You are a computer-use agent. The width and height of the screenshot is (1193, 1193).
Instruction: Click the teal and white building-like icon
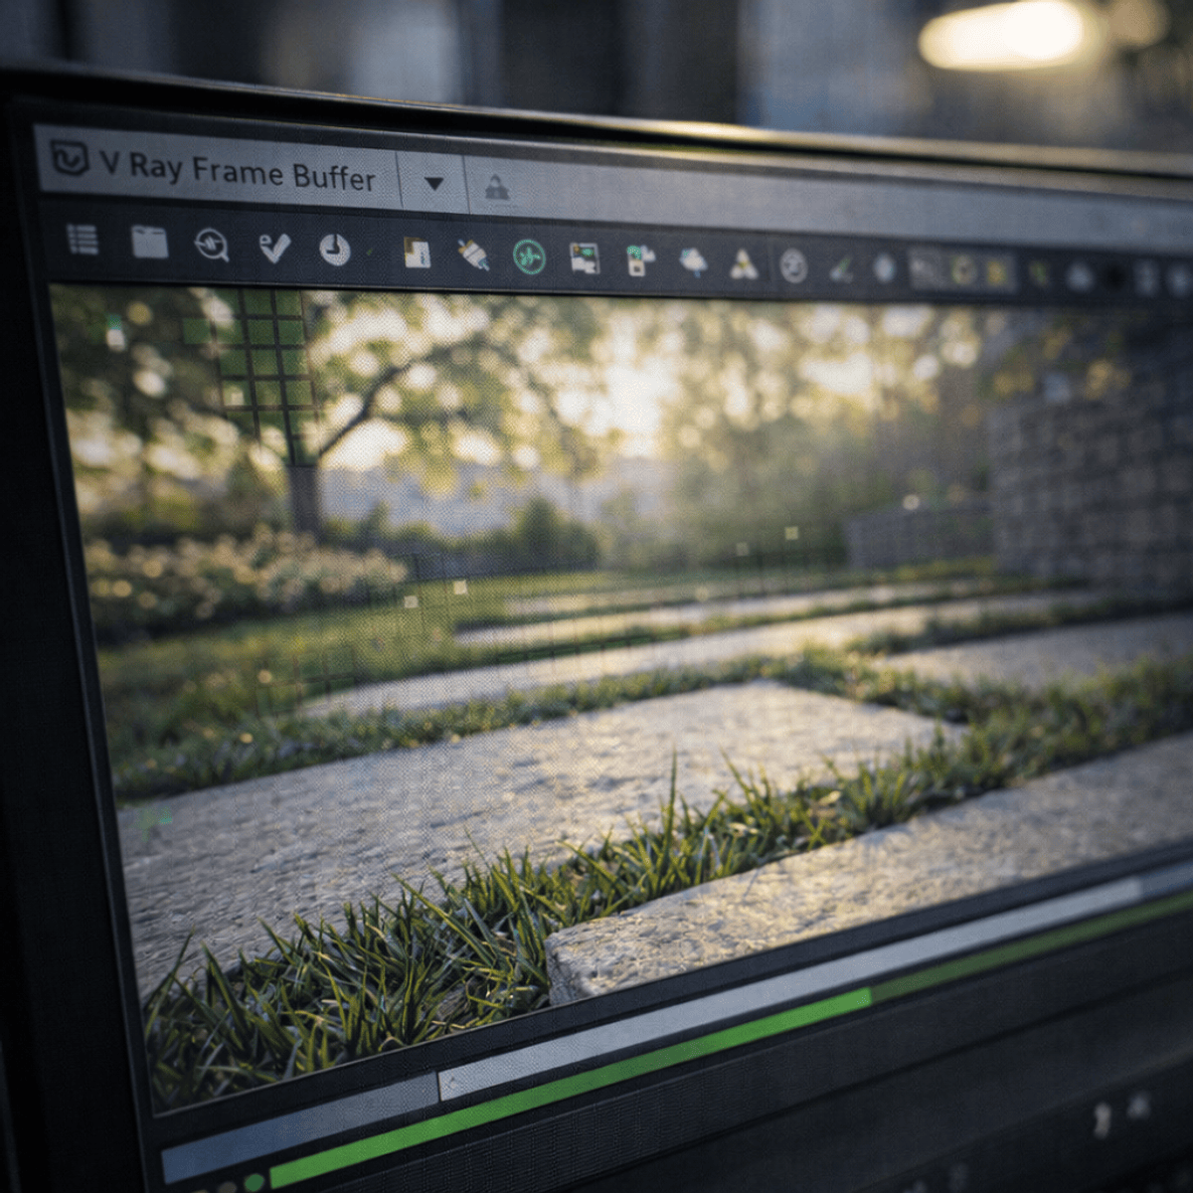pyautogui.click(x=640, y=260)
